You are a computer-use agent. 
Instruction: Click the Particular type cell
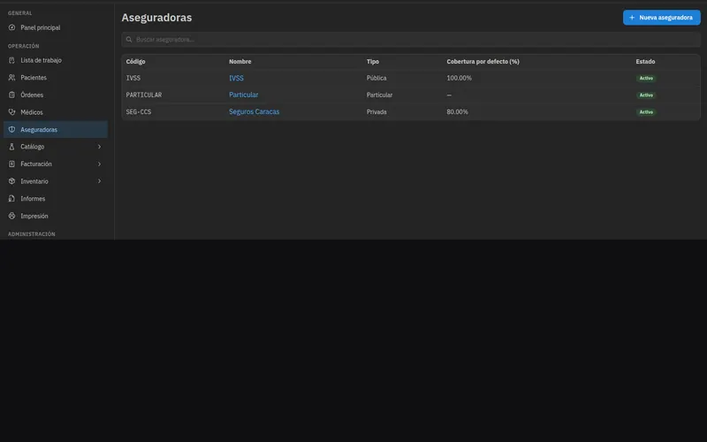(x=380, y=95)
